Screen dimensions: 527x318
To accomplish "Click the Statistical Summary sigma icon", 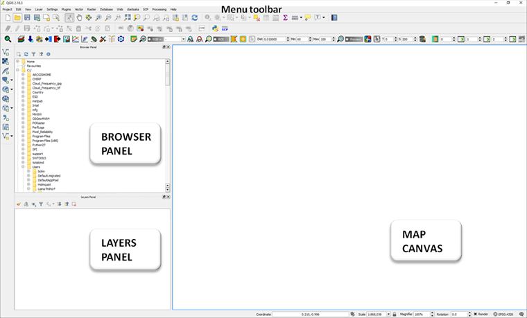I will click(285, 17).
